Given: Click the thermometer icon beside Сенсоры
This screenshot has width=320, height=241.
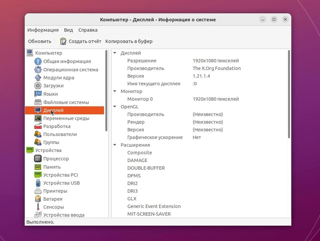Looking at the screenshot, I should point(38,207).
